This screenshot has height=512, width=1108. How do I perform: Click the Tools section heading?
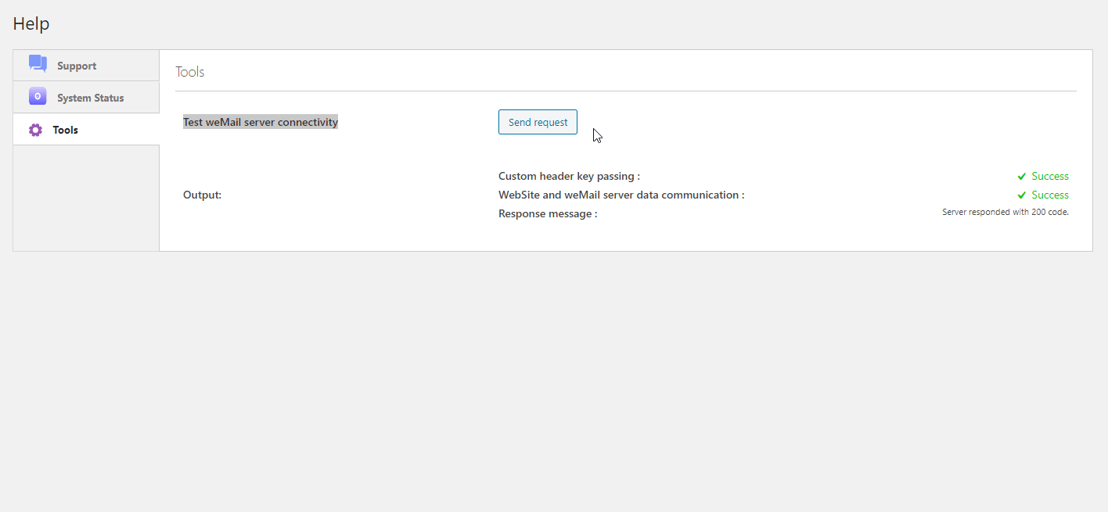190,72
